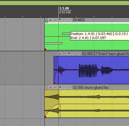The width and height of the screenshot is (129, 126).
Task: Click the drums item fade-in handle
Action: click(60, 104)
